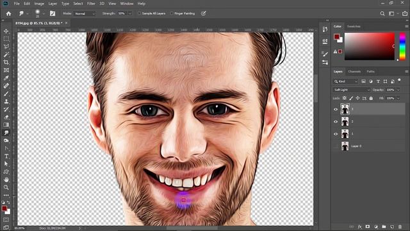This screenshot has width=410, height=231.
Task: Select the Brush tool
Action: coord(6,94)
